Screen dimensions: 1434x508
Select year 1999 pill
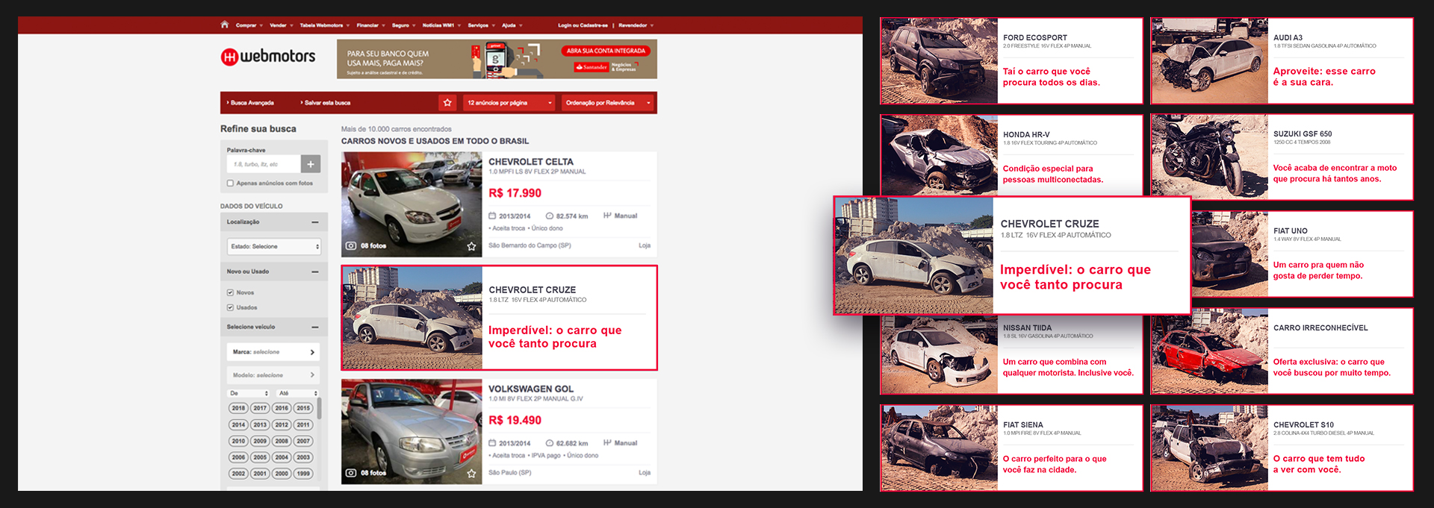tap(302, 474)
